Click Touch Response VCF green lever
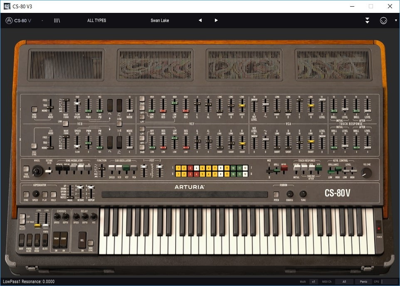Image resolution: width=400 pixels, height=286 pixels. 319,169
